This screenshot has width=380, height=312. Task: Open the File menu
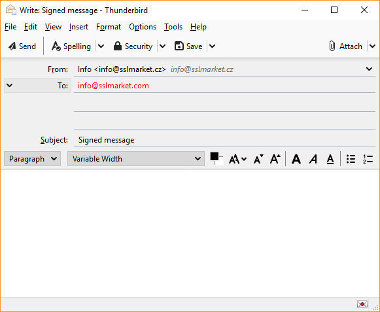pos(10,27)
